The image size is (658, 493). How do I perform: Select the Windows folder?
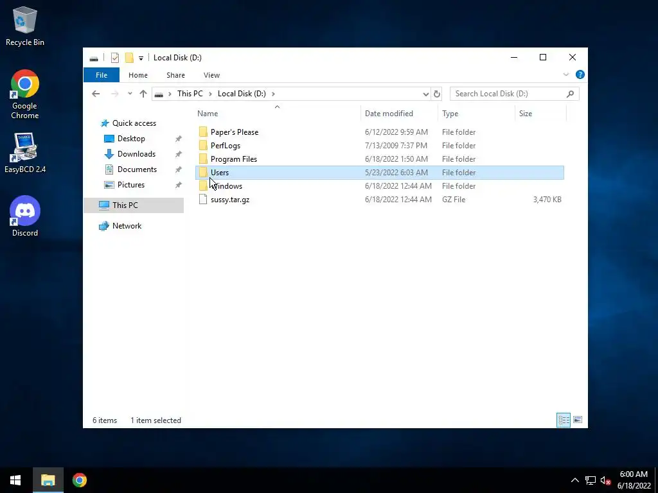click(380, 186)
